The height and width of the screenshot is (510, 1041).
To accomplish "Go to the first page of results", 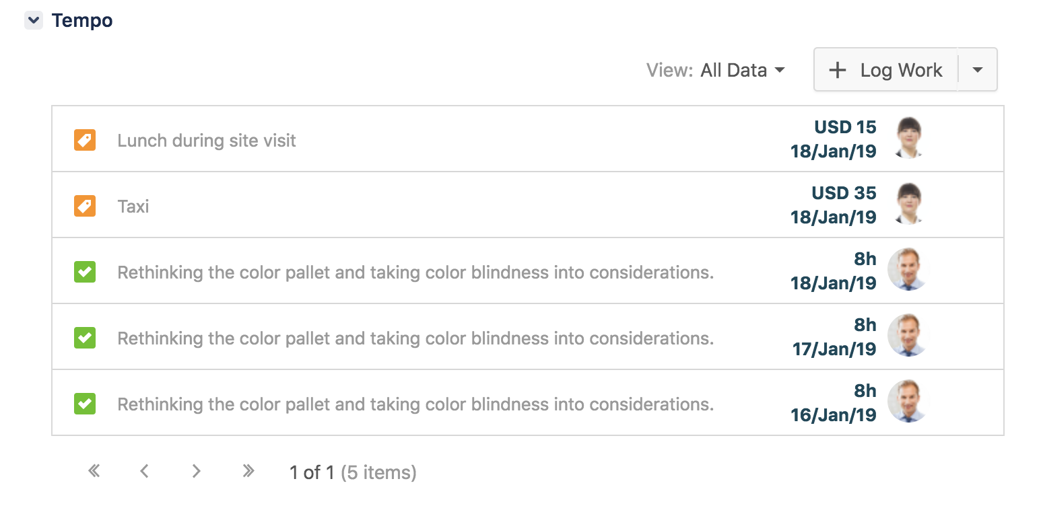I will (x=94, y=472).
